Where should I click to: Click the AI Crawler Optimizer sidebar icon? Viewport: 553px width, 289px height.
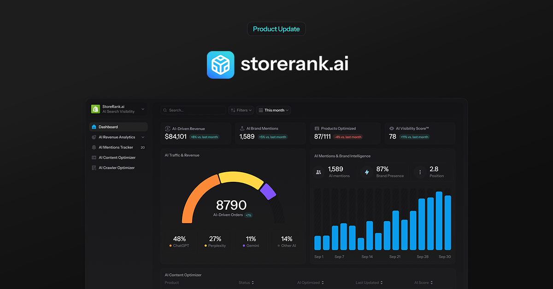(94, 168)
